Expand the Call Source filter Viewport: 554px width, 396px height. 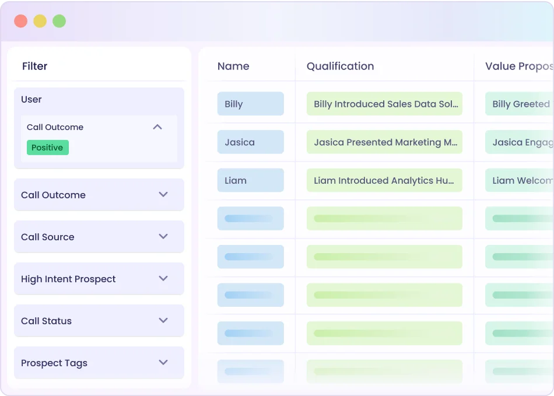click(163, 237)
